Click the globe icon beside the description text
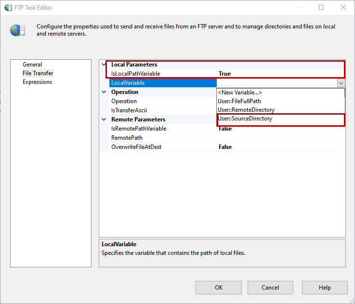This screenshot has width=355, height=304. [x=17, y=30]
